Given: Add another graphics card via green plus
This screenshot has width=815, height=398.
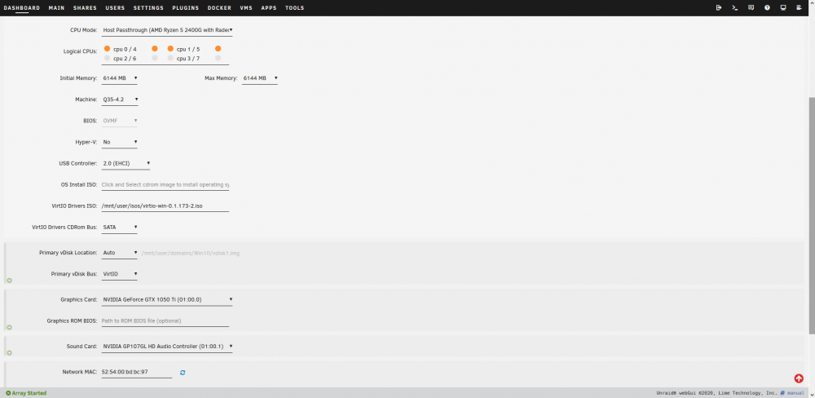Looking at the screenshot, I should click(9, 327).
